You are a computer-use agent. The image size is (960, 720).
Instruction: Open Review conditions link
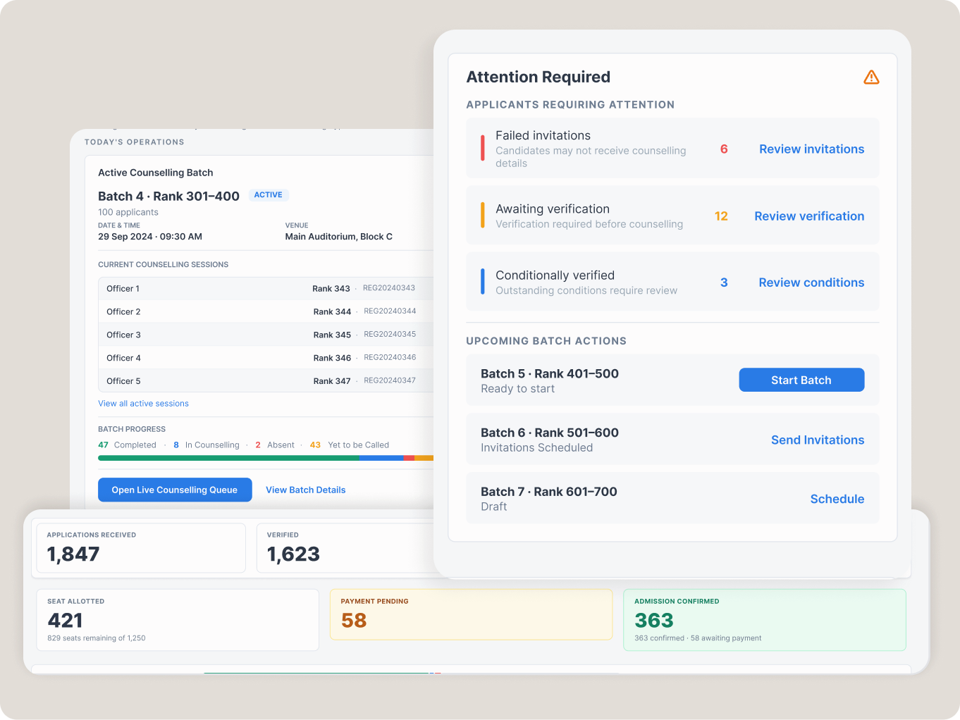[x=811, y=283]
